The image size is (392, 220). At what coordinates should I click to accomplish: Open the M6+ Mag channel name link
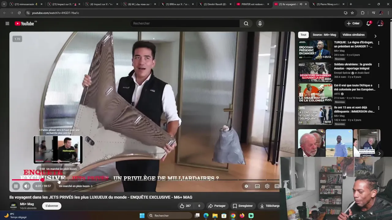(27, 204)
